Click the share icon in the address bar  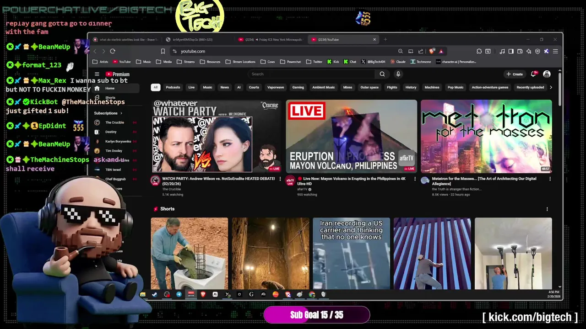coord(421,51)
